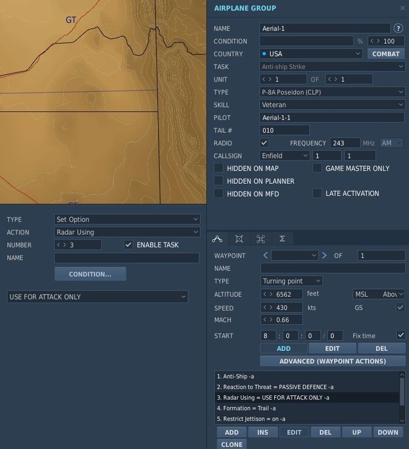Go to next waypoint arrow

324,256
